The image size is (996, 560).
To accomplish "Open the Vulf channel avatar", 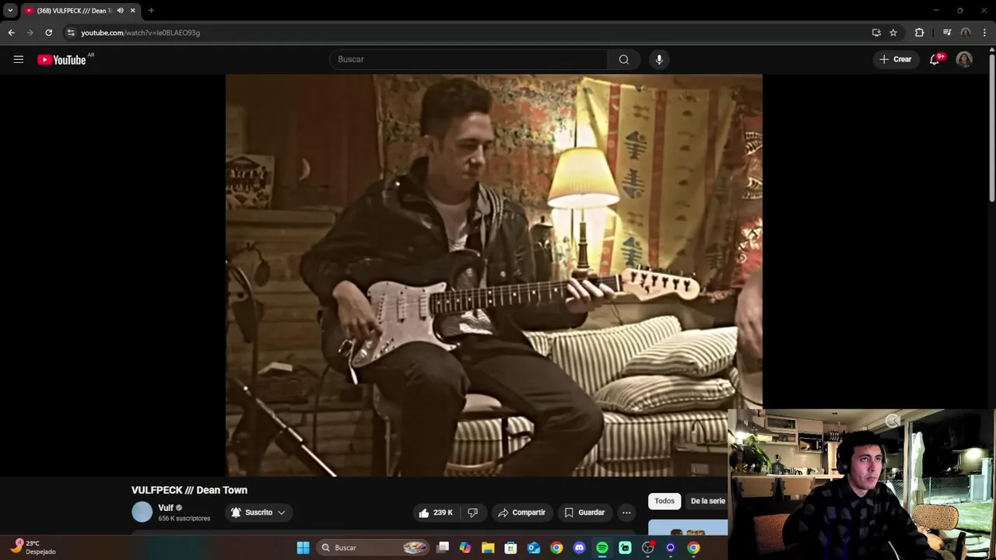I will point(142,512).
